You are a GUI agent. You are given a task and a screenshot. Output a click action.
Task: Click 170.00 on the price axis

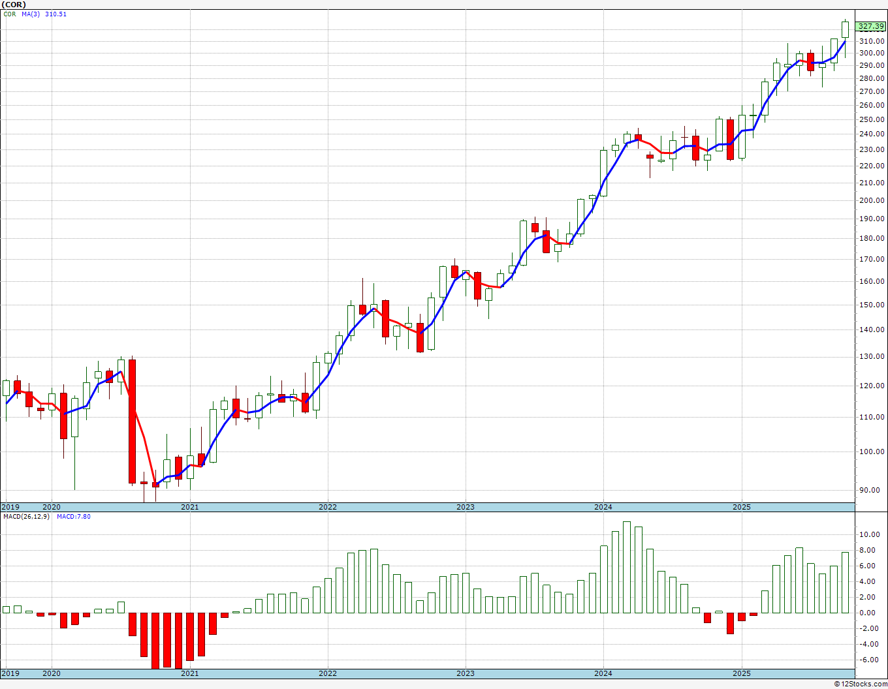(872, 260)
